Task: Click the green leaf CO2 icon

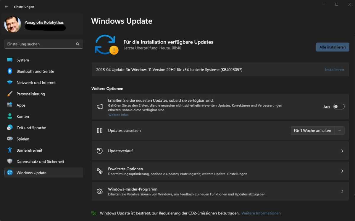Action: (x=94, y=213)
